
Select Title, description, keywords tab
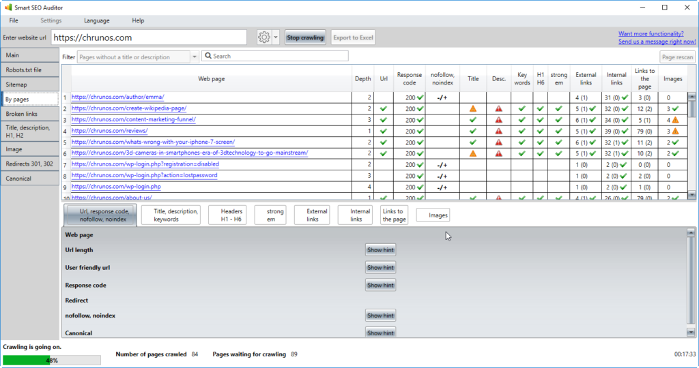click(171, 215)
